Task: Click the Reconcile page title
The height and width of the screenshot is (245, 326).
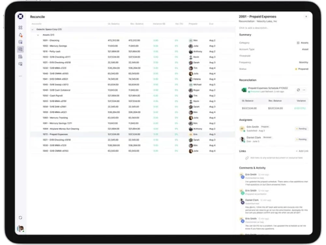Action: pos(37,17)
